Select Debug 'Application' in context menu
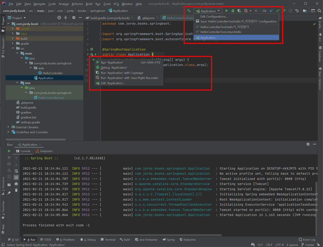The image size is (323, 247). (129, 68)
